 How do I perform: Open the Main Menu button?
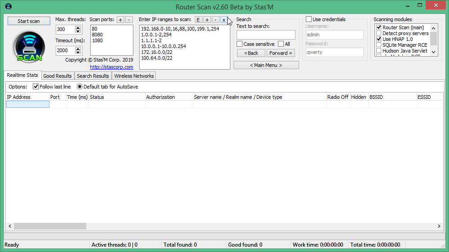coord(266,65)
